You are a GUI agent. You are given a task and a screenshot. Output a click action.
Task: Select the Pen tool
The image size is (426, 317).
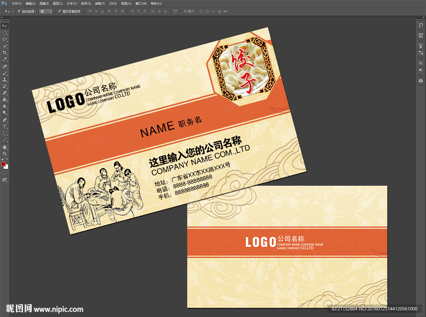[5, 120]
